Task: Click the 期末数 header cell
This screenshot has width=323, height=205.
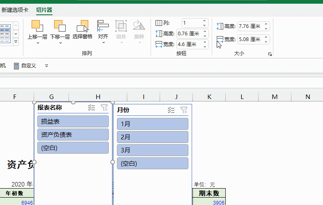Action: click(209, 193)
